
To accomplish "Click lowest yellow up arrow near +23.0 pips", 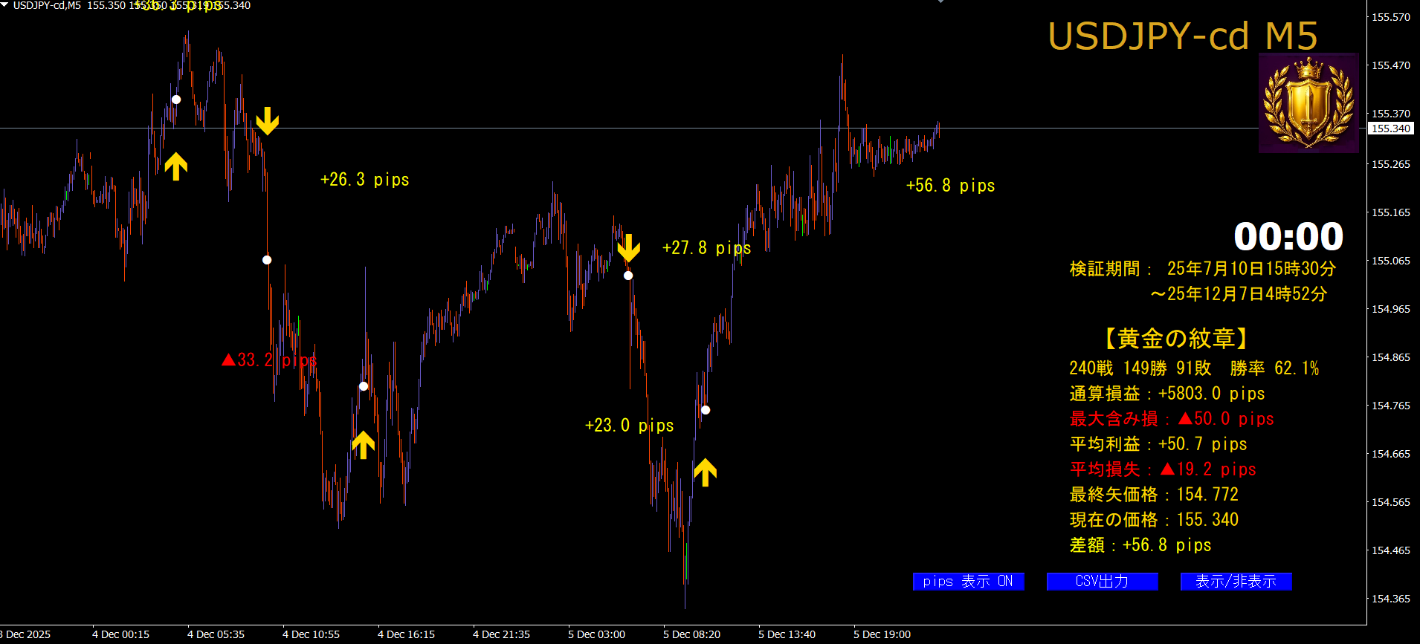I will [705, 472].
